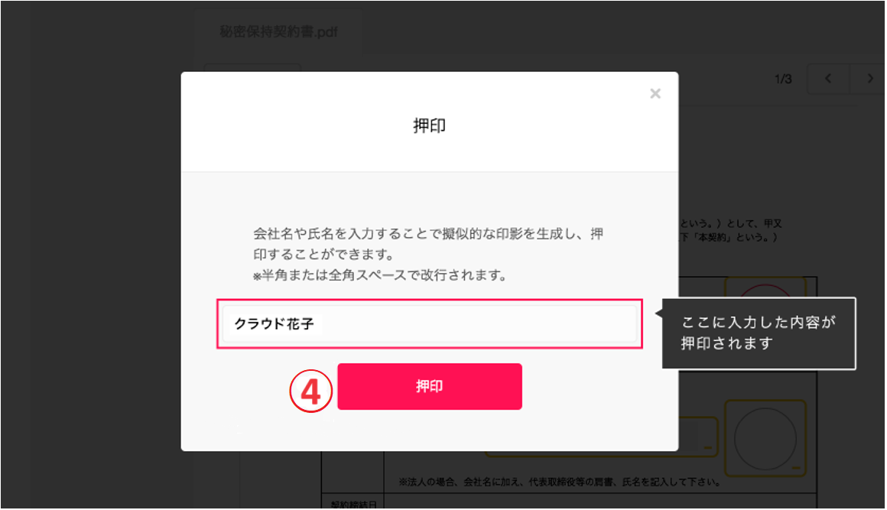
Task: Click the circled number 4 step marker
Action: [310, 391]
